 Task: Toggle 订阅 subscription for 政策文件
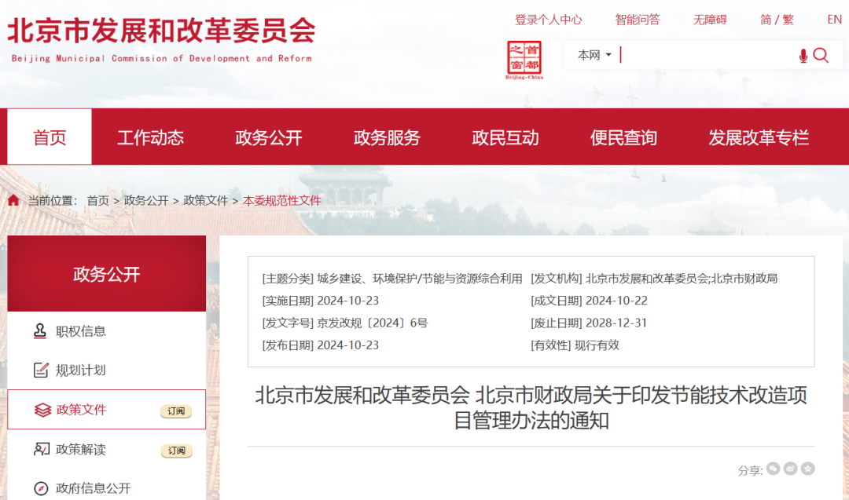[176, 411]
